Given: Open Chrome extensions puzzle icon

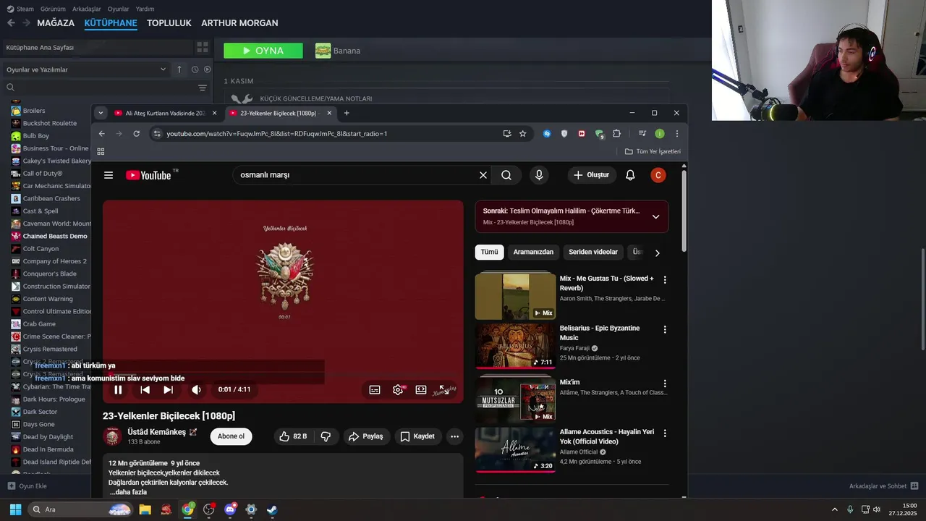Looking at the screenshot, I should click(x=616, y=134).
